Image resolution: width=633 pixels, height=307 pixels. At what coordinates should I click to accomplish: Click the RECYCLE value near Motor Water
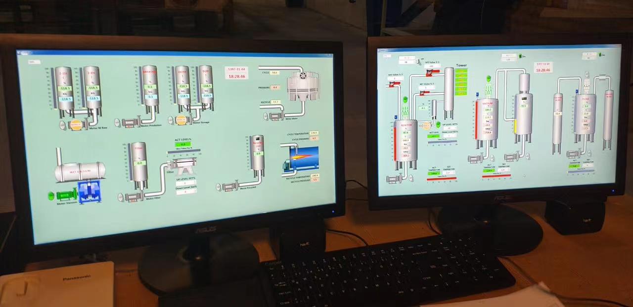[x=275, y=102]
